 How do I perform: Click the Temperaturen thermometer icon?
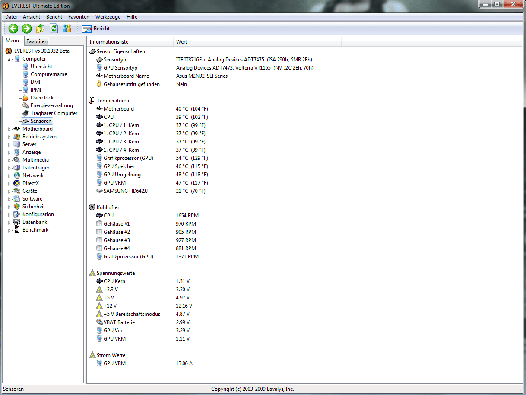tap(92, 101)
